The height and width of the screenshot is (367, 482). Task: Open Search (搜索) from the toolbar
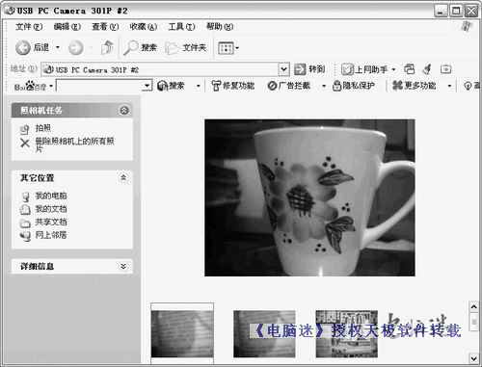141,48
